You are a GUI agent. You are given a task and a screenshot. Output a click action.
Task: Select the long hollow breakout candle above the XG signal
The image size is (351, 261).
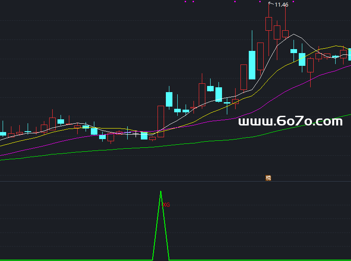[161, 121]
